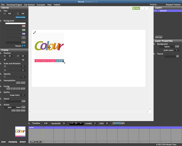The image size is (182, 146).
Task: Collapse the Sprites section triangle
Action: point(1,92)
